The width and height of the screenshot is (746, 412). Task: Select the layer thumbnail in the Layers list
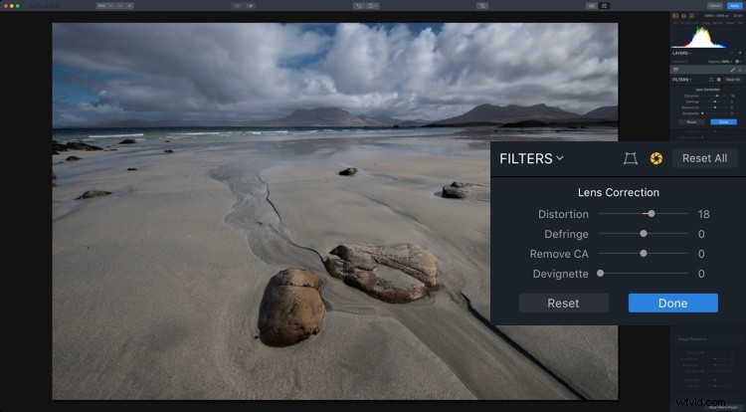coord(675,70)
